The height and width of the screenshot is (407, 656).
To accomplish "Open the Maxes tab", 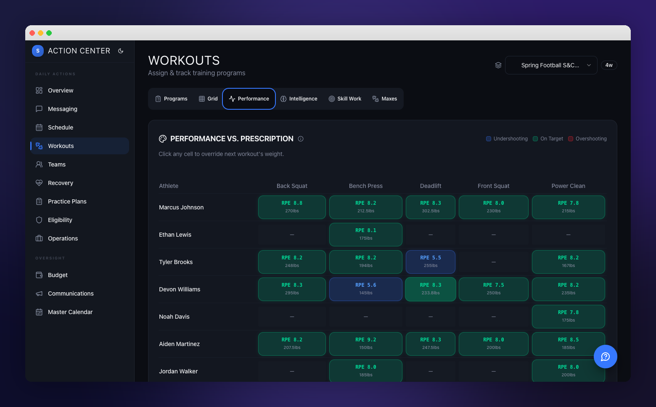I will (385, 99).
